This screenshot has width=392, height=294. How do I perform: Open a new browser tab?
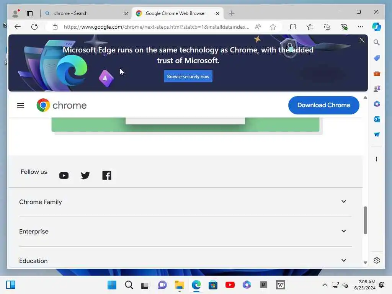point(232,13)
